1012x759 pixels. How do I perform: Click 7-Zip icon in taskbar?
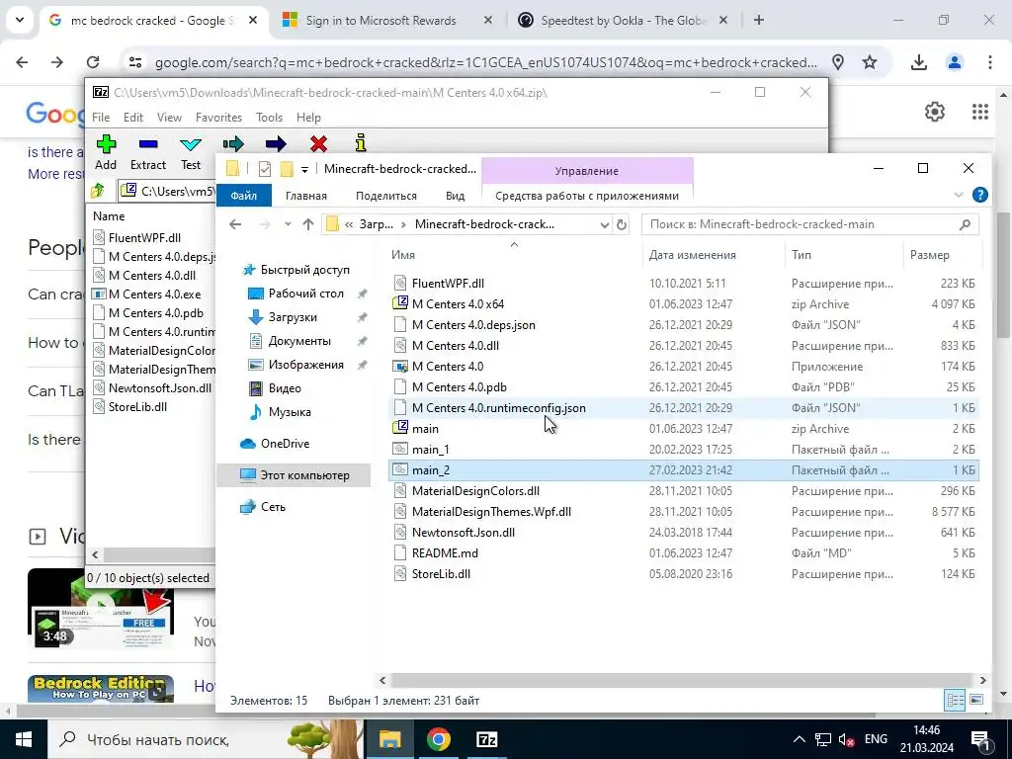[486, 739]
